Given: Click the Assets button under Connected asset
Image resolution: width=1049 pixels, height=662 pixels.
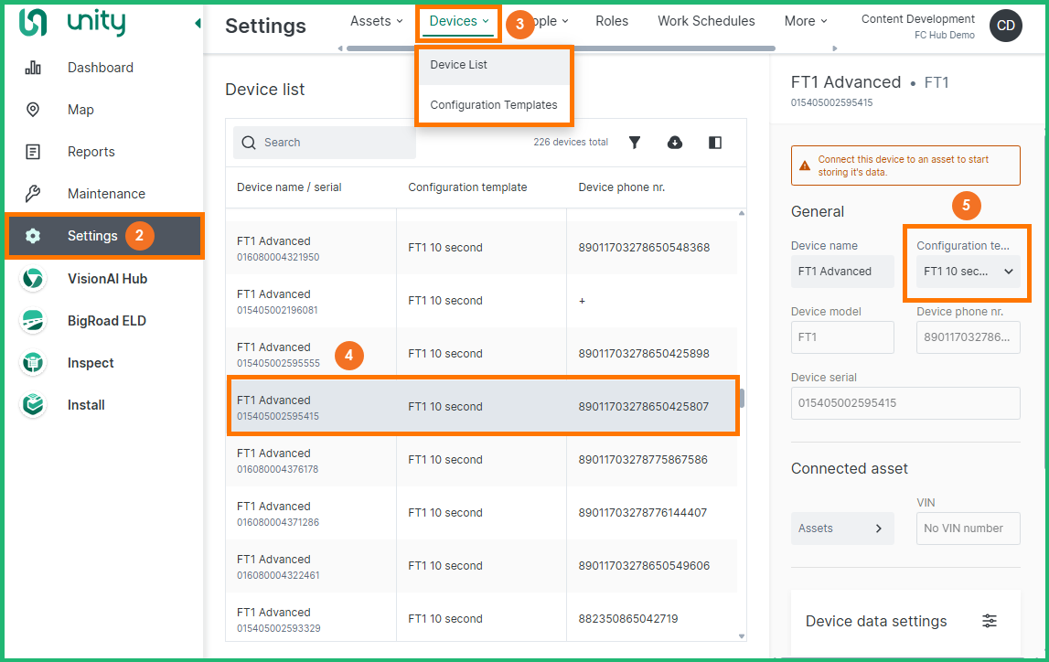Looking at the screenshot, I should [841, 529].
